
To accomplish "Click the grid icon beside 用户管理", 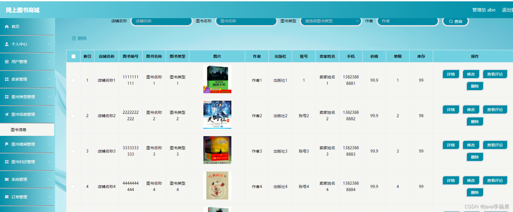I will tap(7, 62).
